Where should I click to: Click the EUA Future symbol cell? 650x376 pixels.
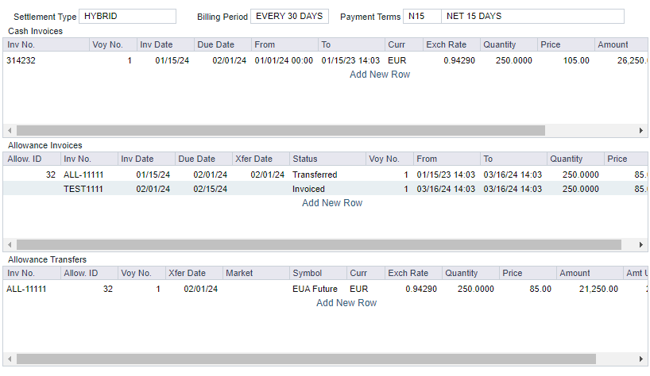click(x=315, y=289)
